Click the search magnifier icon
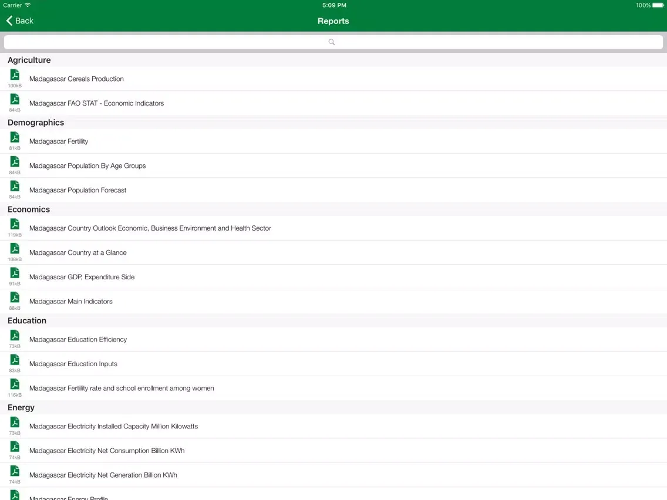667x500 pixels. coord(332,42)
